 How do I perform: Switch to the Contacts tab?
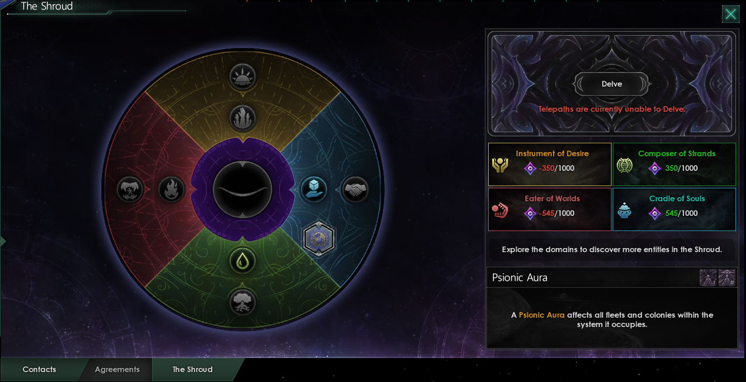click(x=39, y=370)
